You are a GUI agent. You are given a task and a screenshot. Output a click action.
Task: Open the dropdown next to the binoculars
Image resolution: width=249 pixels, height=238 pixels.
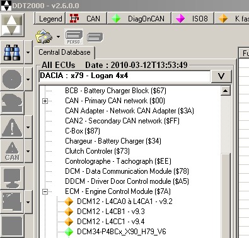pyautogui.click(x=28, y=52)
